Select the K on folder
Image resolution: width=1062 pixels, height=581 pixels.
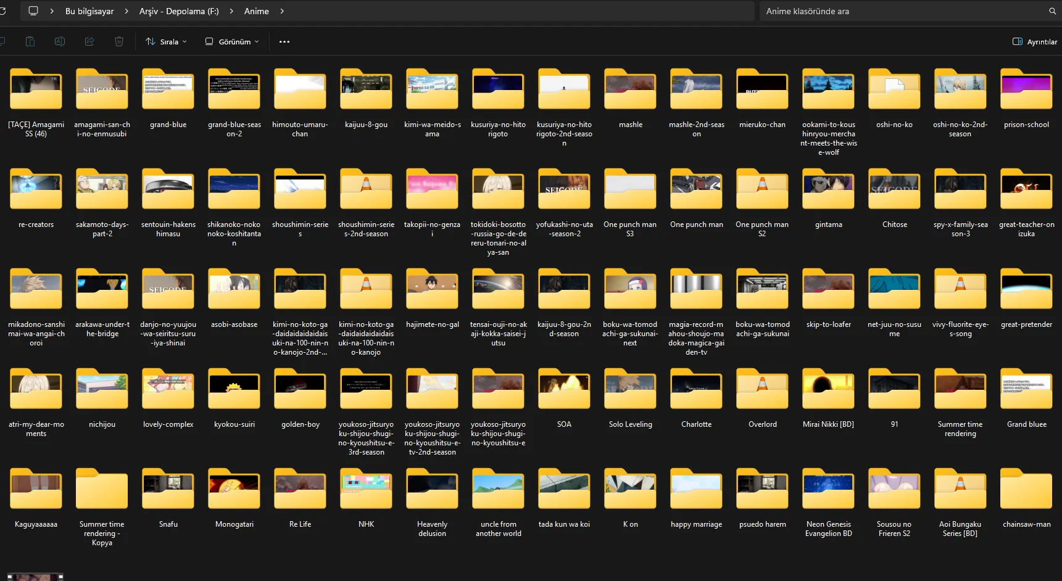click(x=630, y=498)
